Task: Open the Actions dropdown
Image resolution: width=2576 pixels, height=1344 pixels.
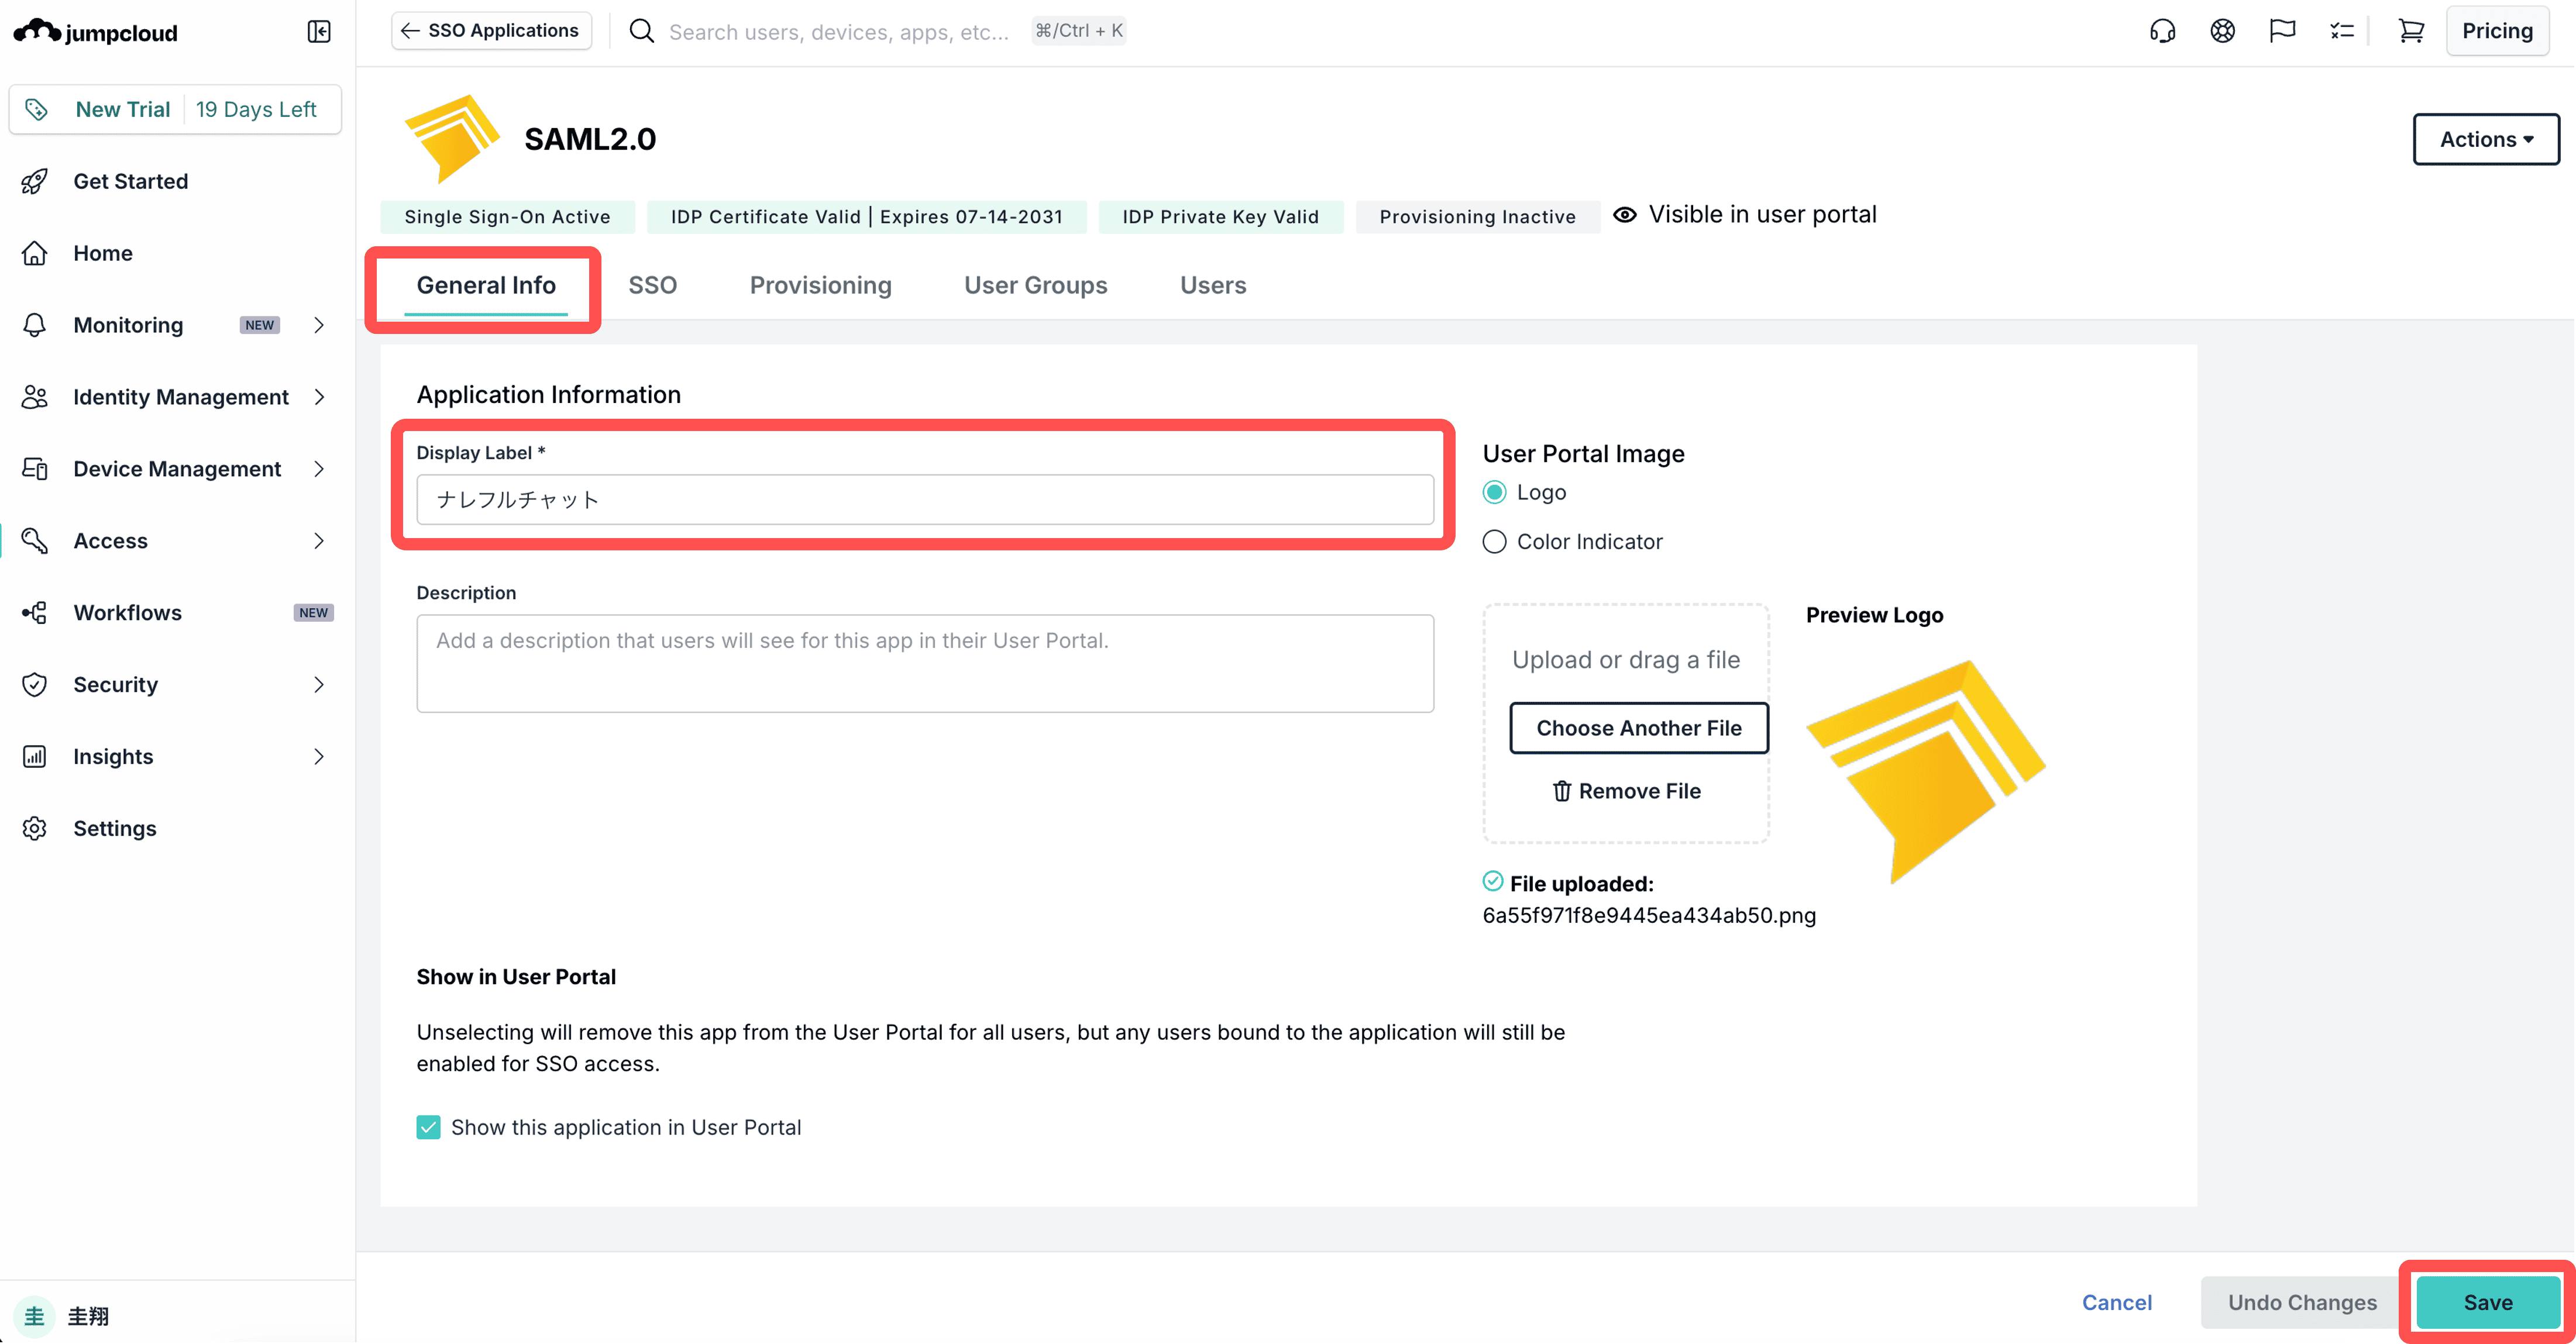Action: click(x=2486, y=139)
